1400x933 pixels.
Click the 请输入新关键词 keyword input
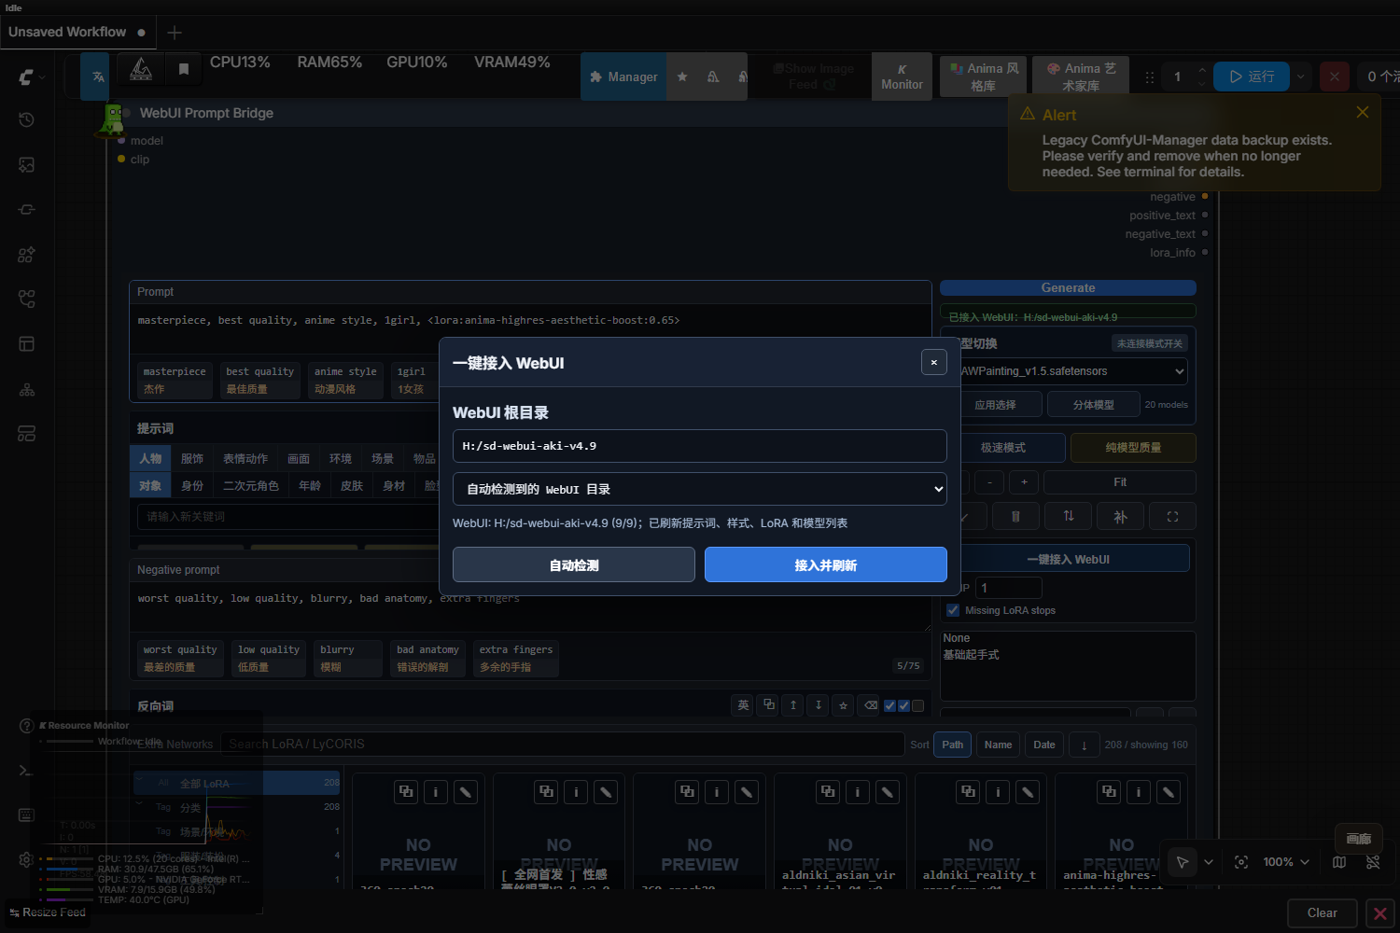tap(287, 516)
